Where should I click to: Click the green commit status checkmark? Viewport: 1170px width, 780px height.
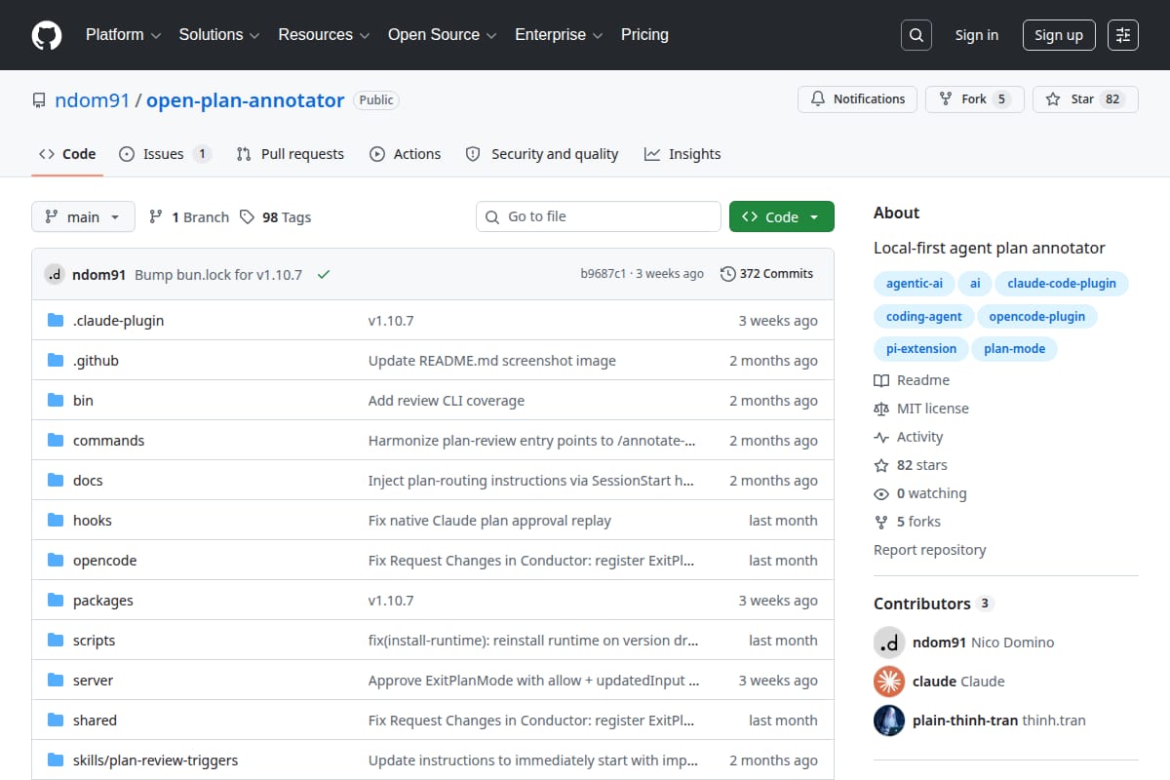[324, 274]
